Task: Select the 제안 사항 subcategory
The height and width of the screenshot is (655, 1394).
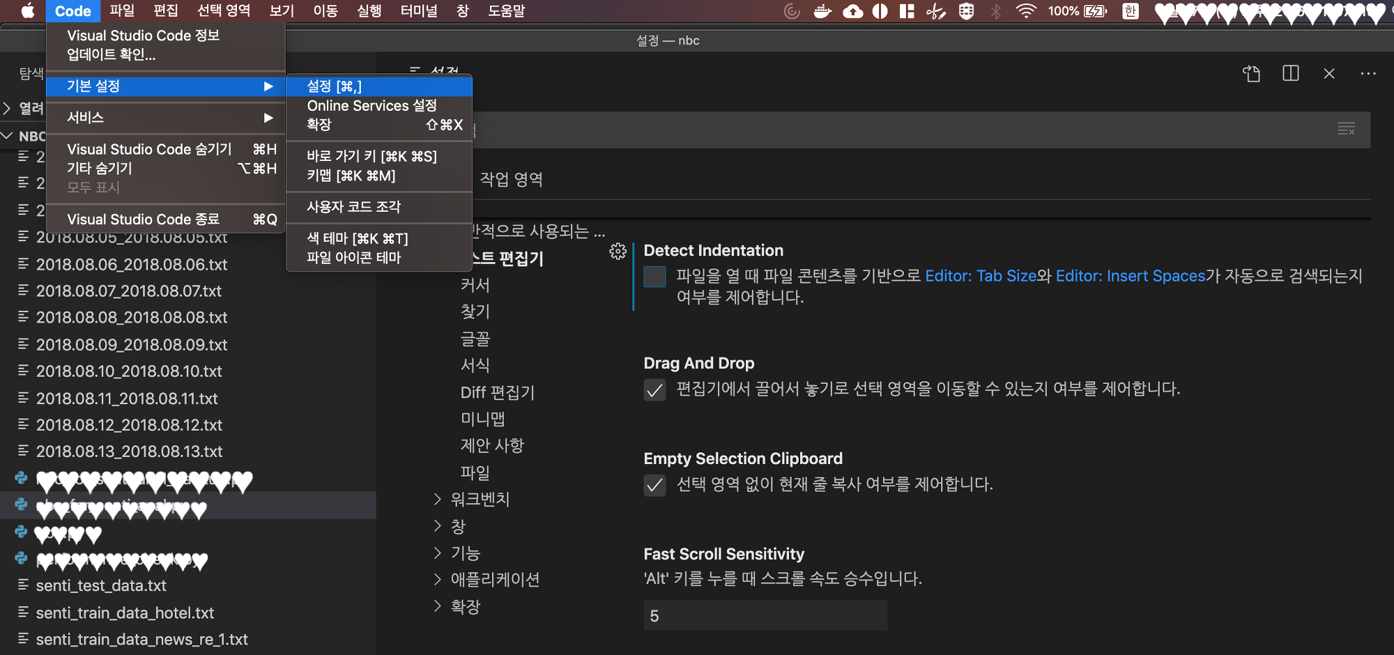Action: click(x=492, y=445)
